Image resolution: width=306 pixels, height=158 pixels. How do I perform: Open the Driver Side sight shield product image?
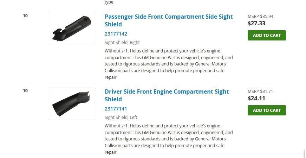(71, 104)
